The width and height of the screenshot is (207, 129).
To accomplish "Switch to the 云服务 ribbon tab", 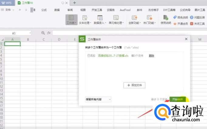I will [x=110, y=10].
